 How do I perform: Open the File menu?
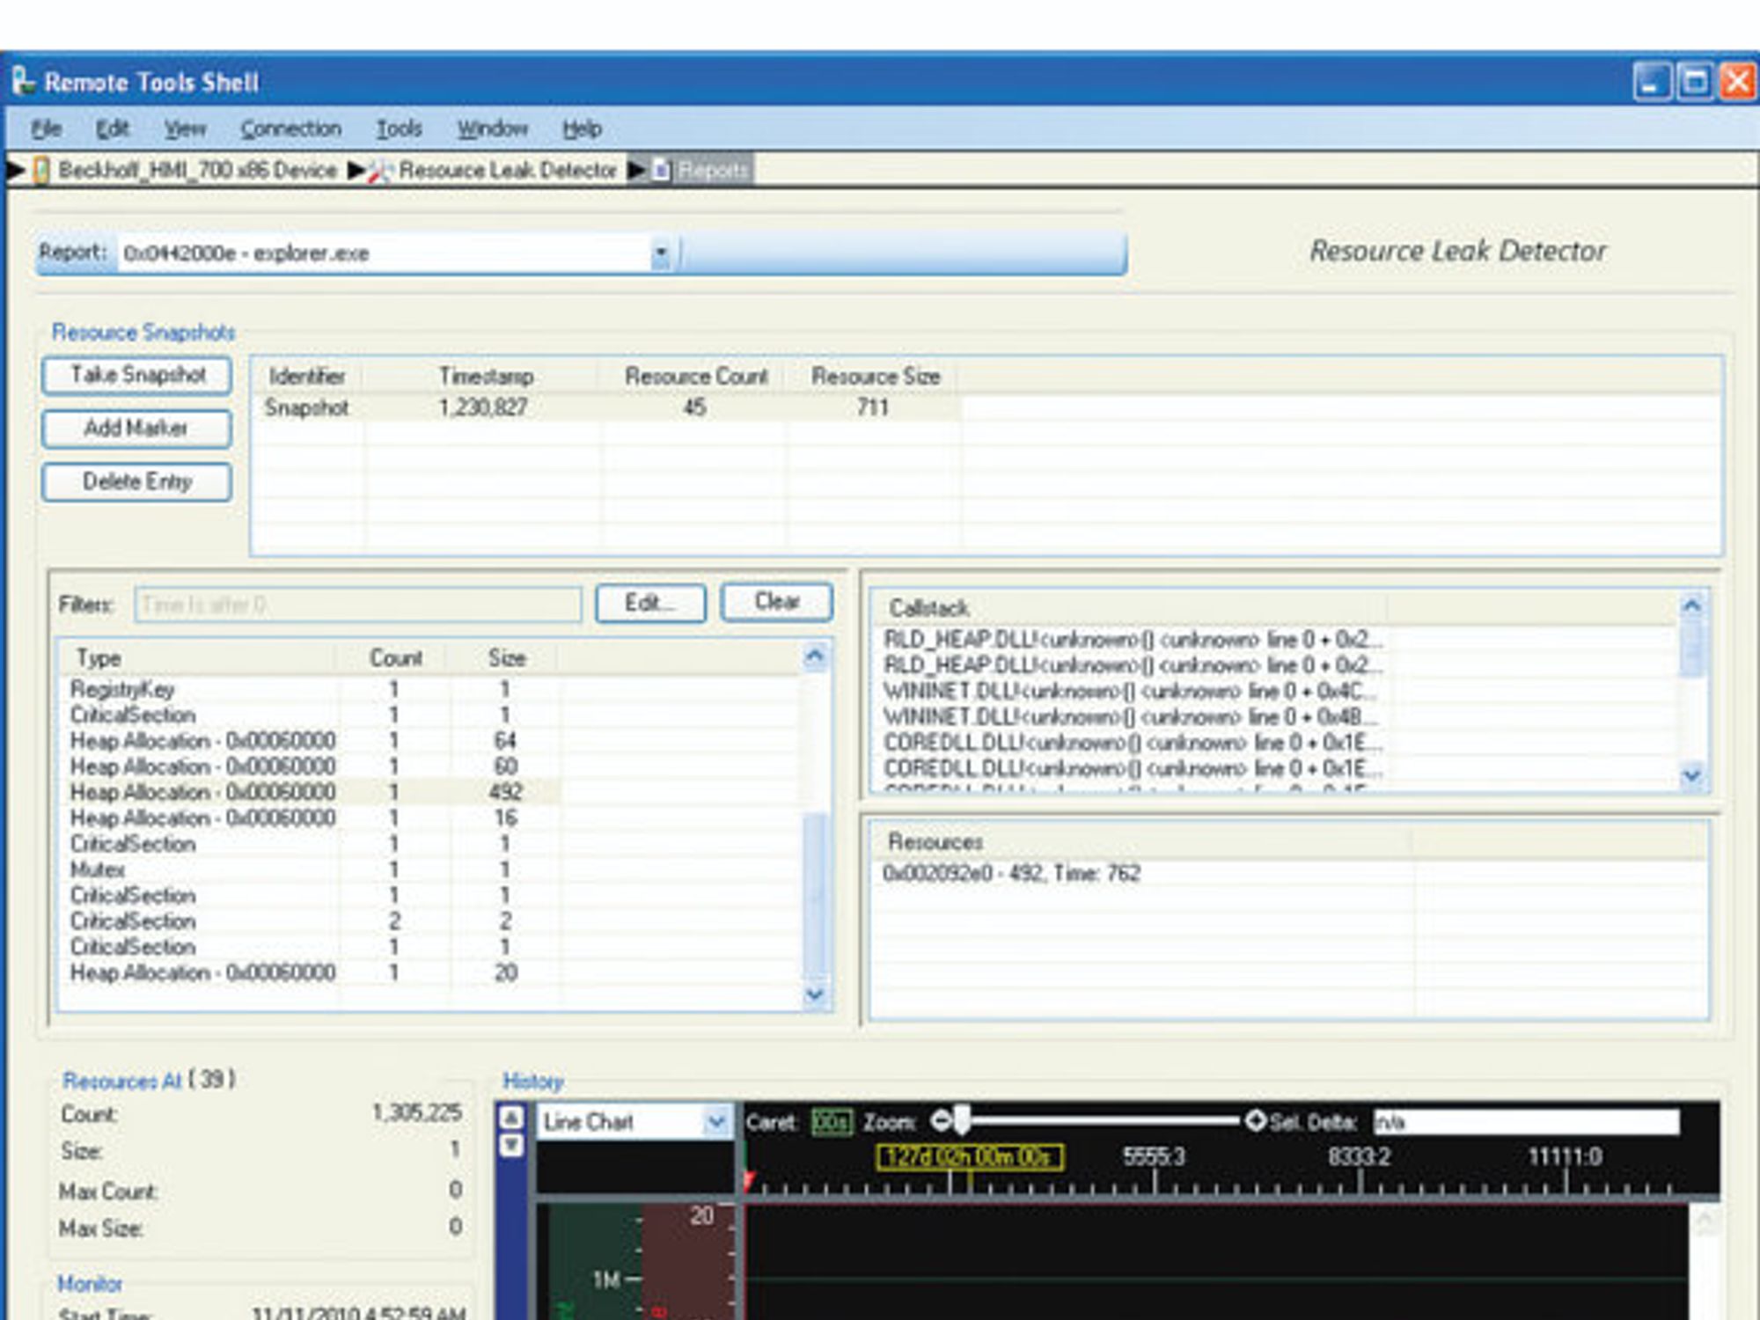pyautogui.click(x=46, y=129)
